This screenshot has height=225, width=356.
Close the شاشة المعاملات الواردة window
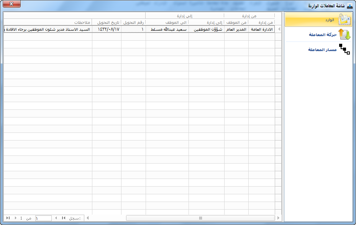[11, 4]
